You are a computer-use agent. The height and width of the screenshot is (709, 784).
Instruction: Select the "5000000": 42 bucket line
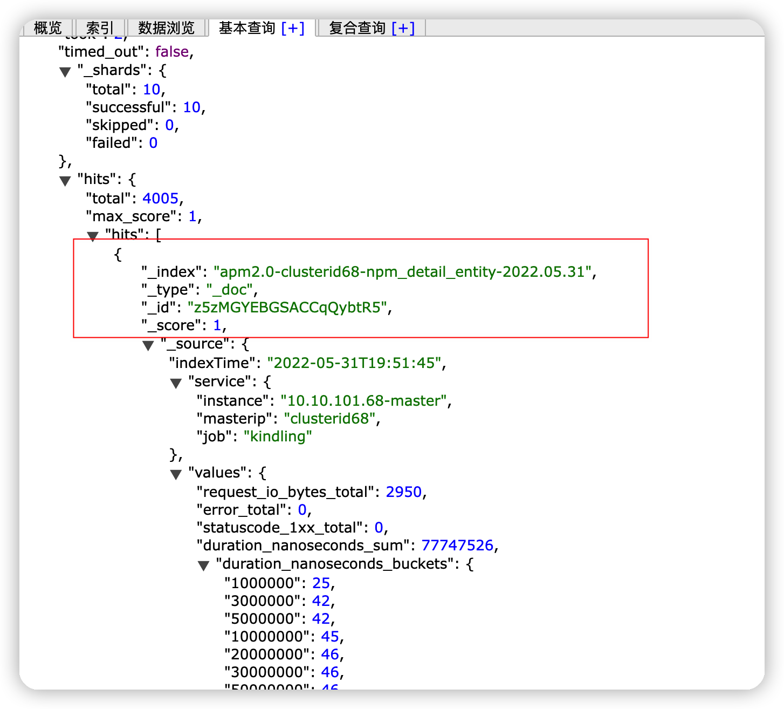coord(280,619)
